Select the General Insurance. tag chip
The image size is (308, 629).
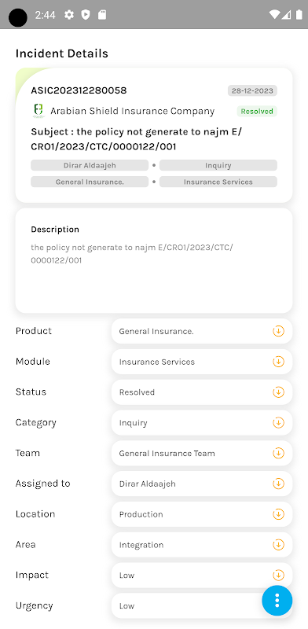(90, 182)
